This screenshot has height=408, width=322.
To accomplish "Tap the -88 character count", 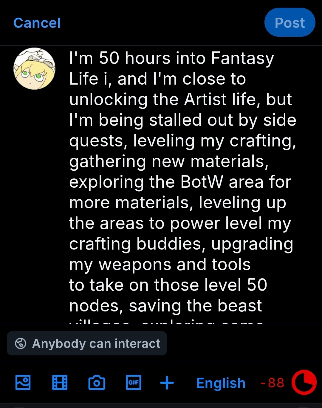I will [x=273, y=383].
